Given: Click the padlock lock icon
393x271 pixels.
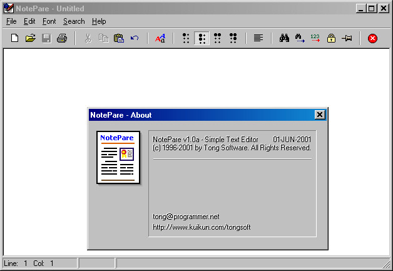Looking at the screenshot, I should point(331,38).
